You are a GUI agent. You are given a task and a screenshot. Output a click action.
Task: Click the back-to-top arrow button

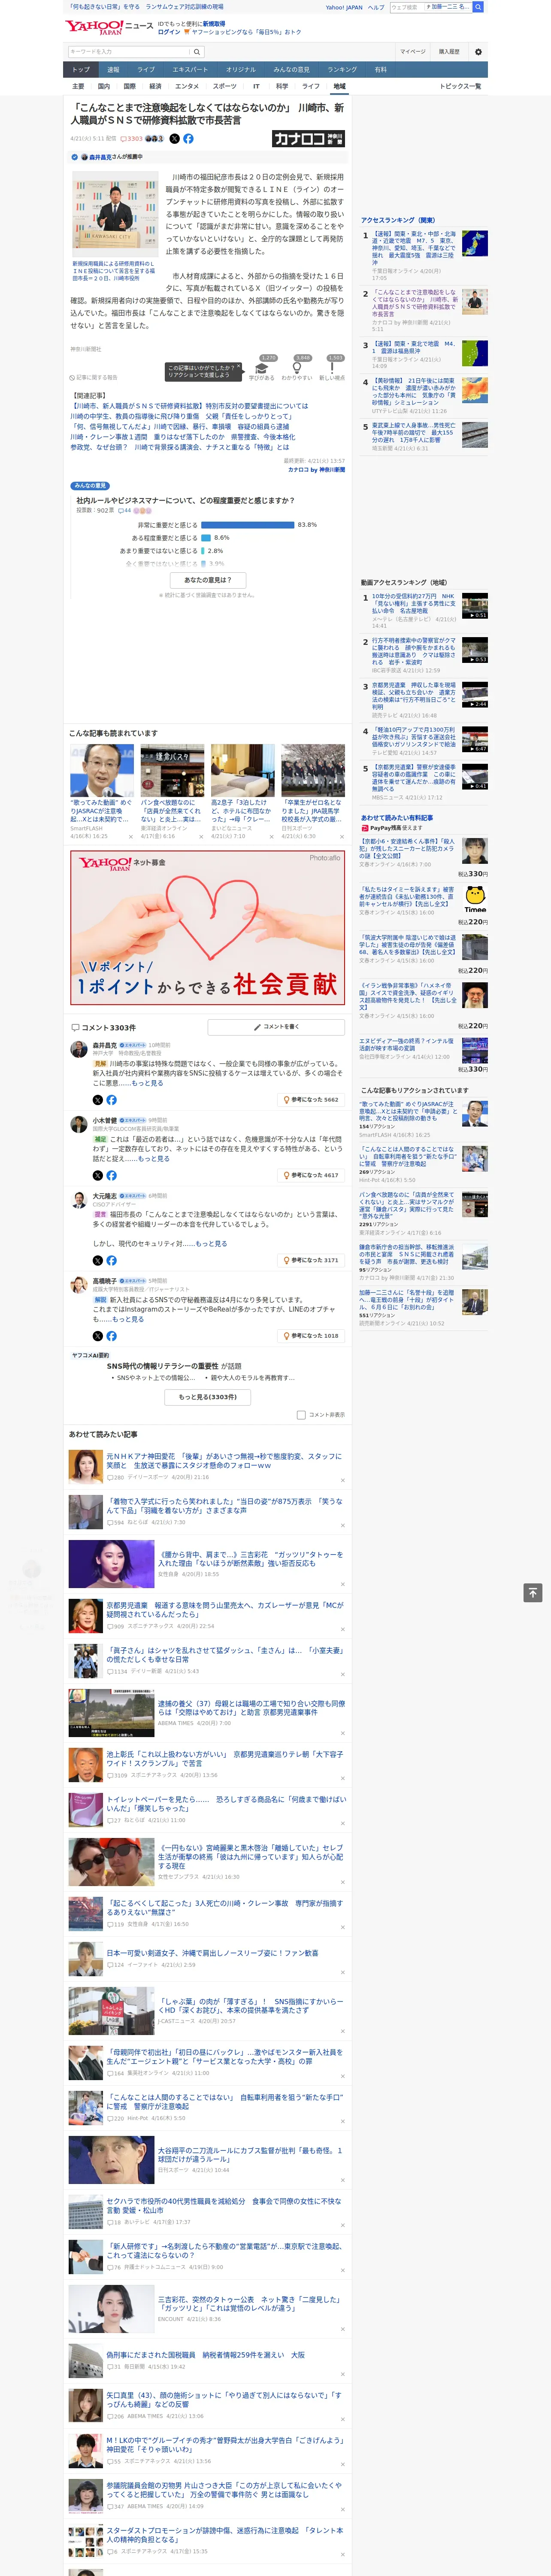(533, 1593)
